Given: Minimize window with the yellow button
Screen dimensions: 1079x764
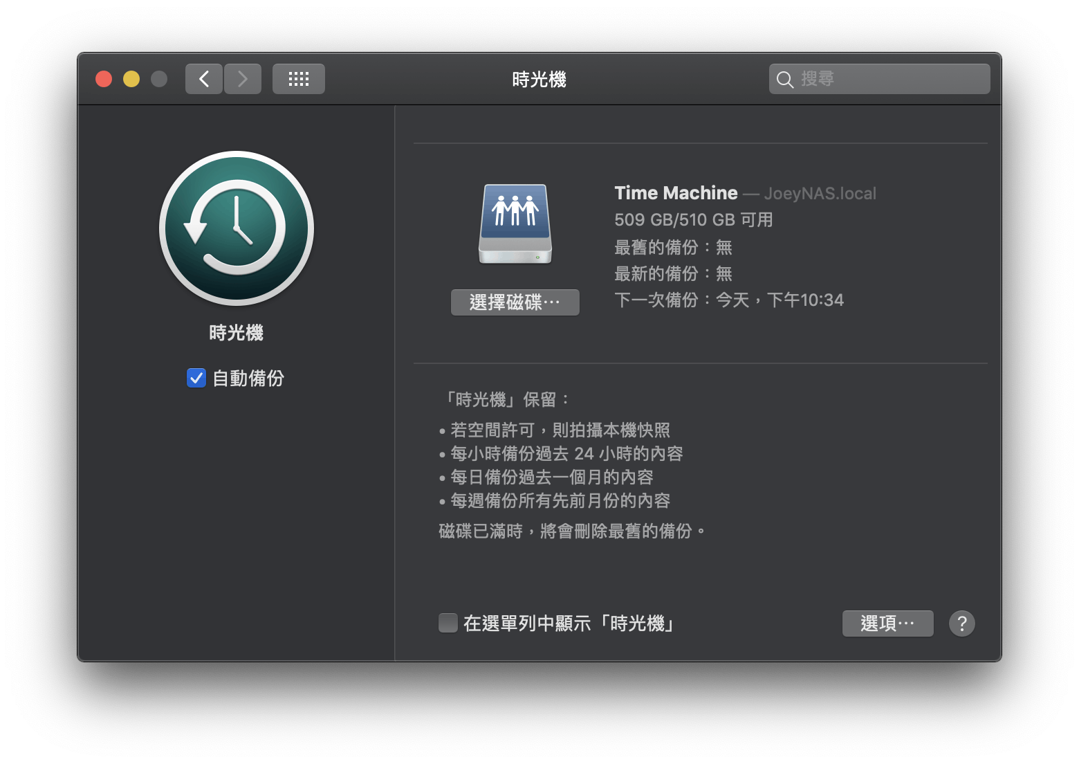Looking at the screenshot, I should point(131,79).
